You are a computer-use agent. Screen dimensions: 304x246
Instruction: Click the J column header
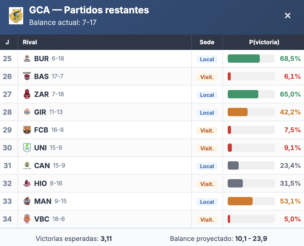pyautogui.click(x=7, y=42)
